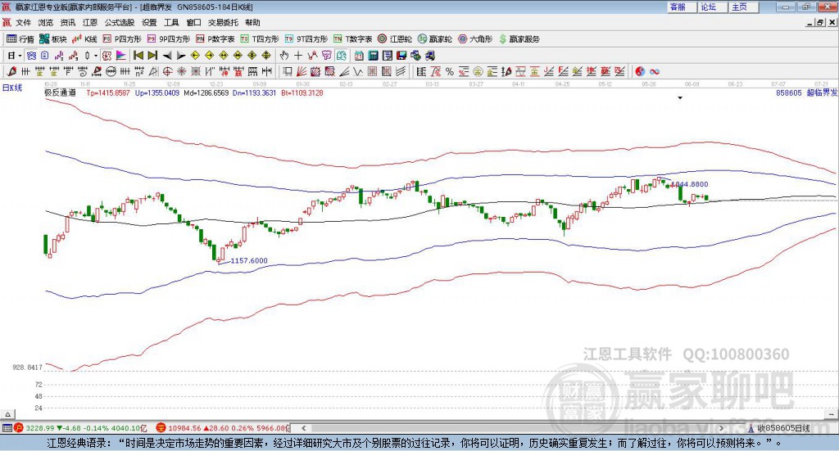
Task: Step forward one bar using the black right arrow
Action: 181,56
